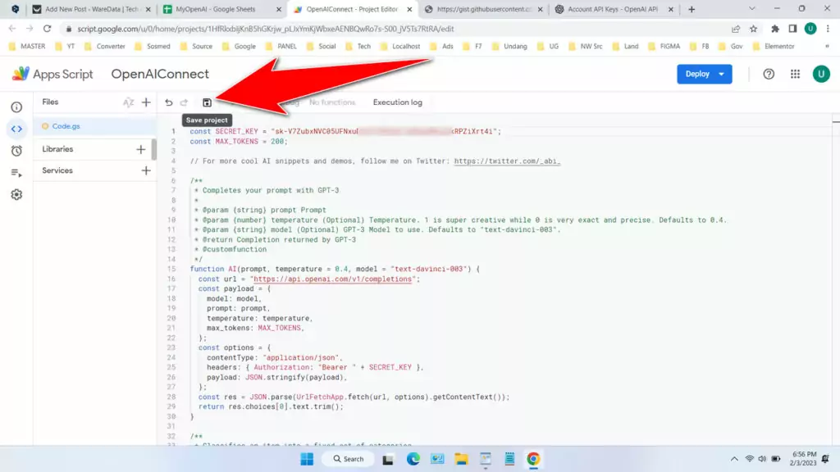This screenshot has height=472, width=840.
Task: Open the taskbar clock and date
Action: click(803, 459)
